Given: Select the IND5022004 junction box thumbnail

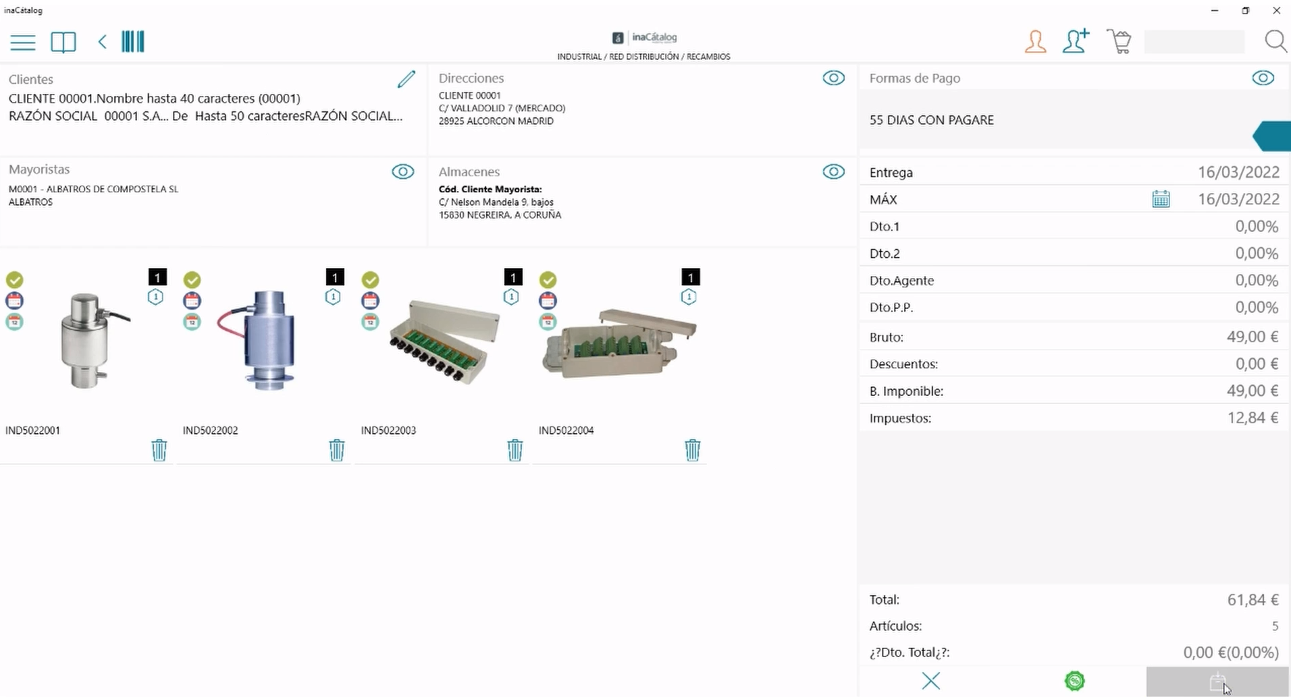Looking at the screenshot, I should pos(618,343).
